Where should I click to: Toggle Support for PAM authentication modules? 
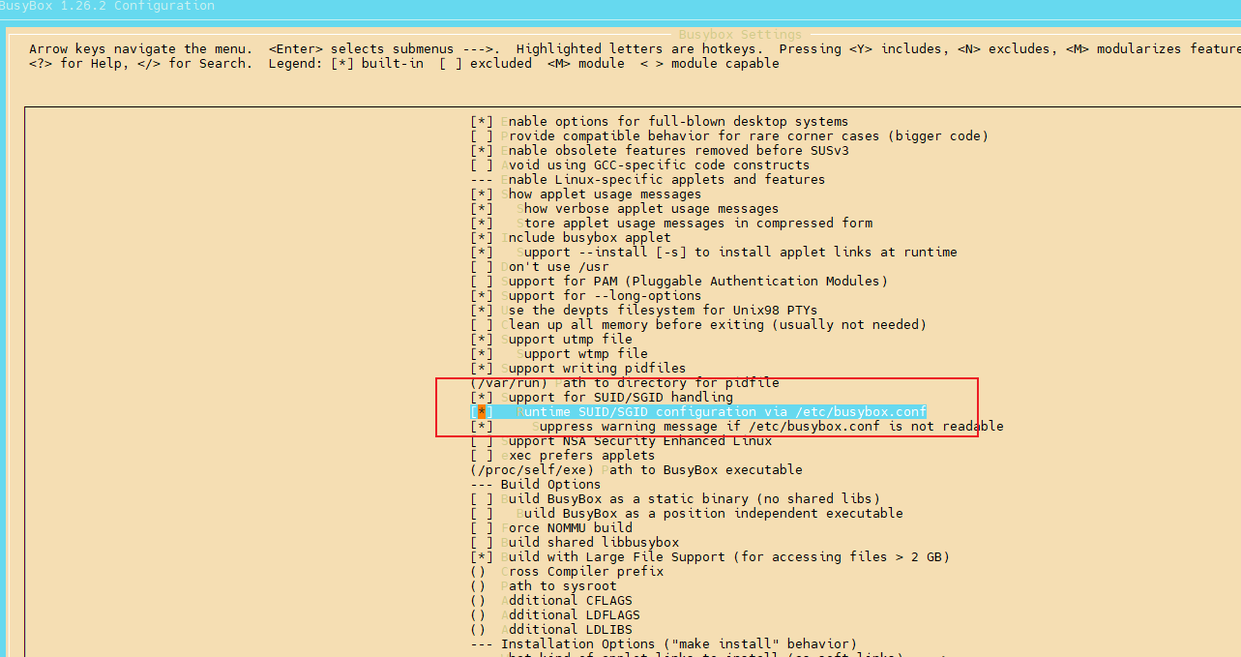[x=678, y=281]
